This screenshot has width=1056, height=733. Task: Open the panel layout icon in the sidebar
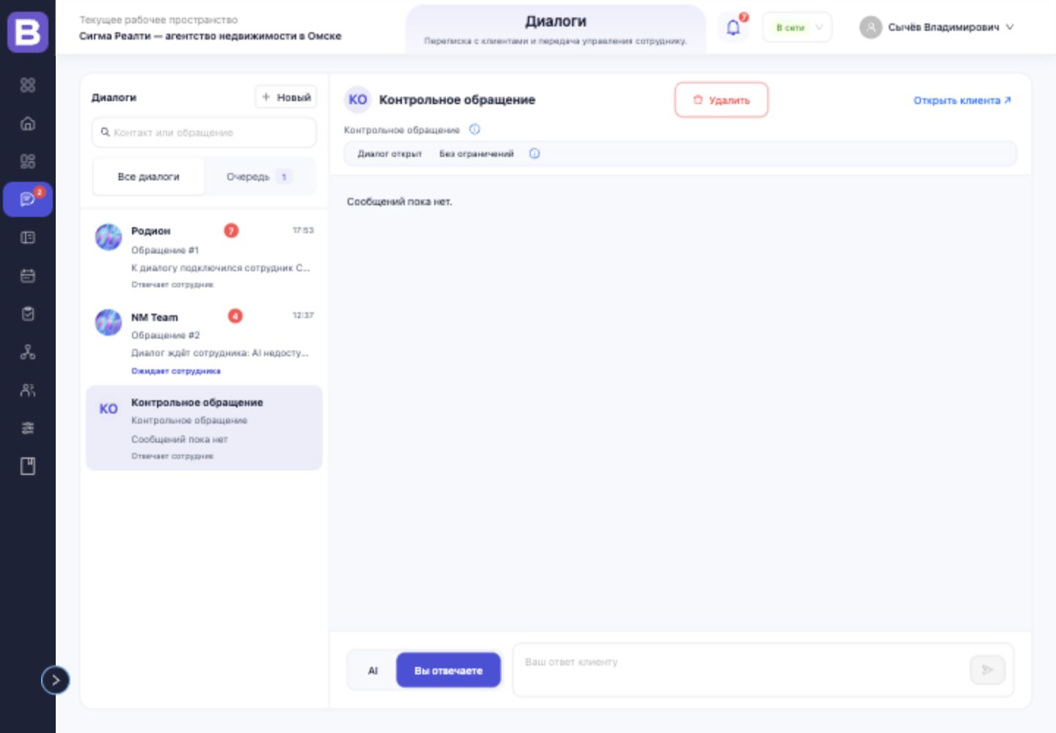click(x=28, y=237)
